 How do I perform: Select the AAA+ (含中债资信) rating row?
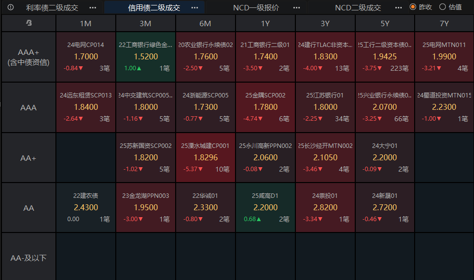[28, 57]
